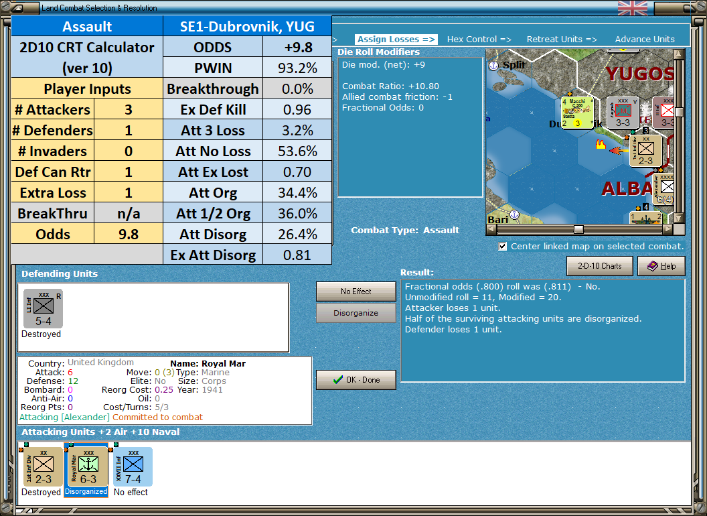
Task: Click the map's vertical scrollbar thumb
Action: [679, 112]
